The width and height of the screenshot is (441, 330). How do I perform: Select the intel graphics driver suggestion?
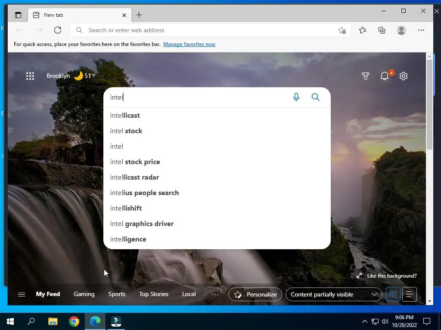coord(217,223)
